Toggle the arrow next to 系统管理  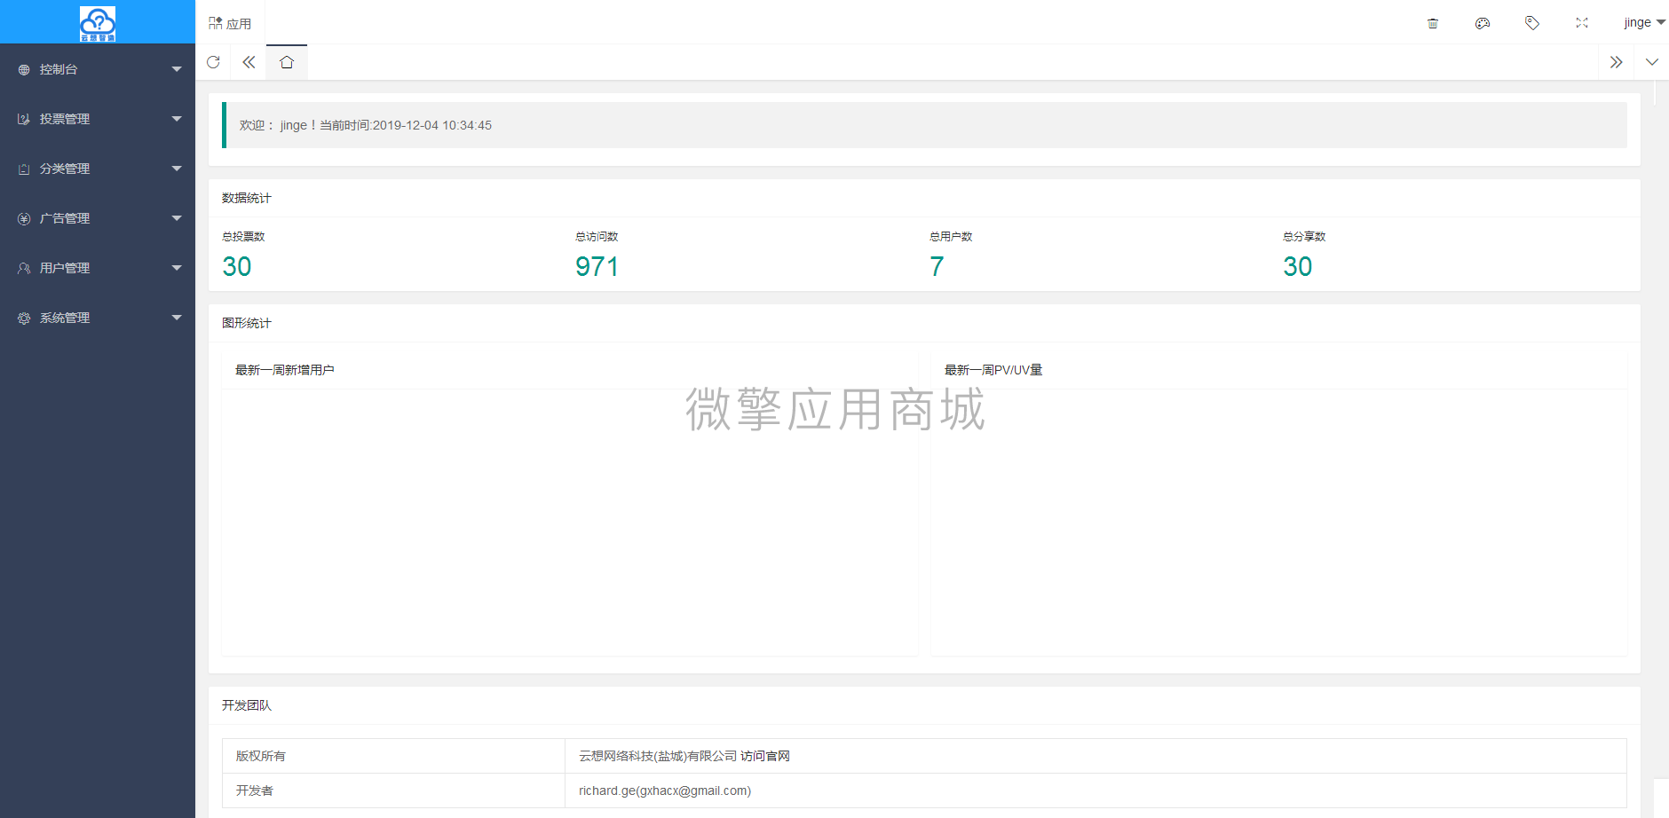177,318
